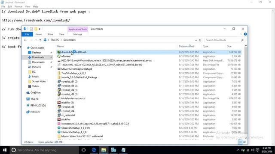
Task: Open Screen Video folder in sidebar
Action: pyautogui.click(x=39, y=81)
